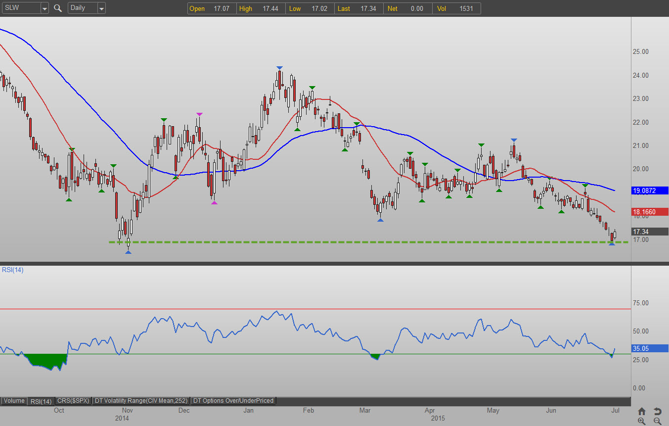Expand the Daily timeframe dropdown
The height and width of the screenshot is (426, 669).
[x=101, y=8]
